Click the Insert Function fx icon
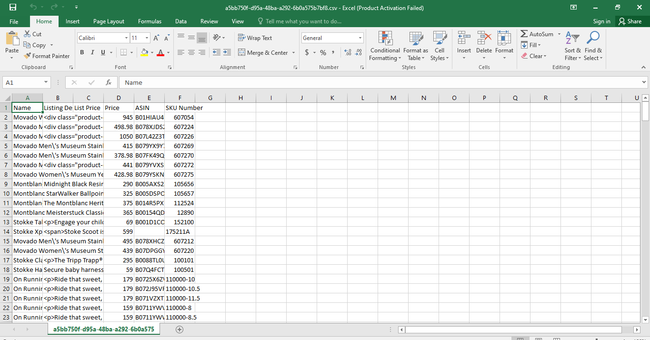Viewport: 650px width, 340px height. (x=109, y=82)
